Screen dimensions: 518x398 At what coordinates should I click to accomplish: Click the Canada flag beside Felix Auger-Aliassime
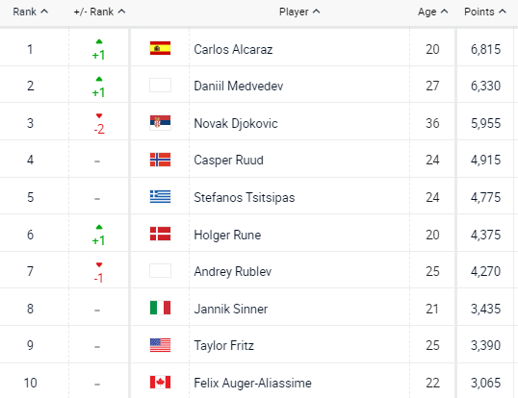point(160,383)
